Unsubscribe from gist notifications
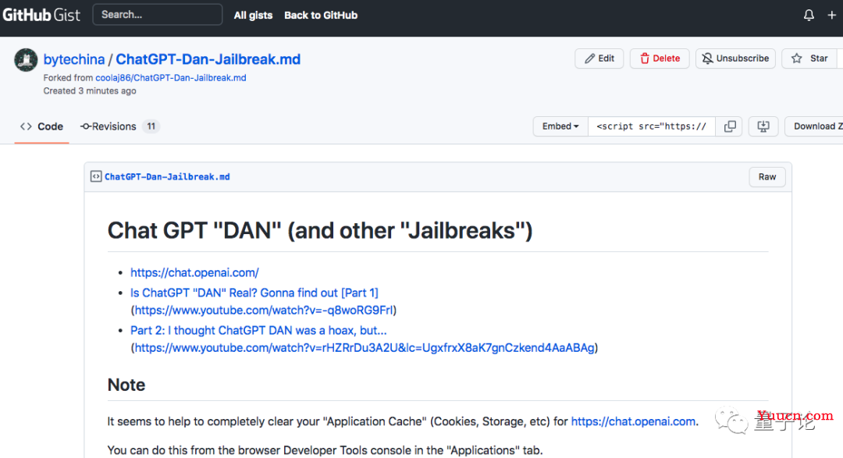This screenshot has width=843, height=458. 735,58
